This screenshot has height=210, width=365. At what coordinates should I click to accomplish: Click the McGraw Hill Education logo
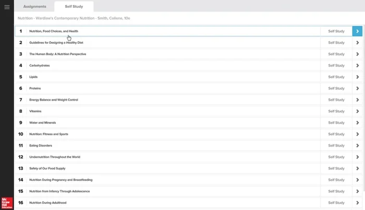coord(7,203)
